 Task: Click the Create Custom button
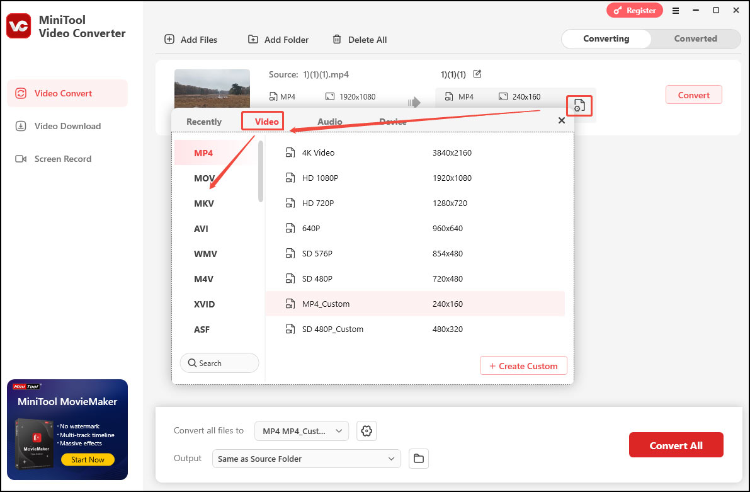pos(523,365)
